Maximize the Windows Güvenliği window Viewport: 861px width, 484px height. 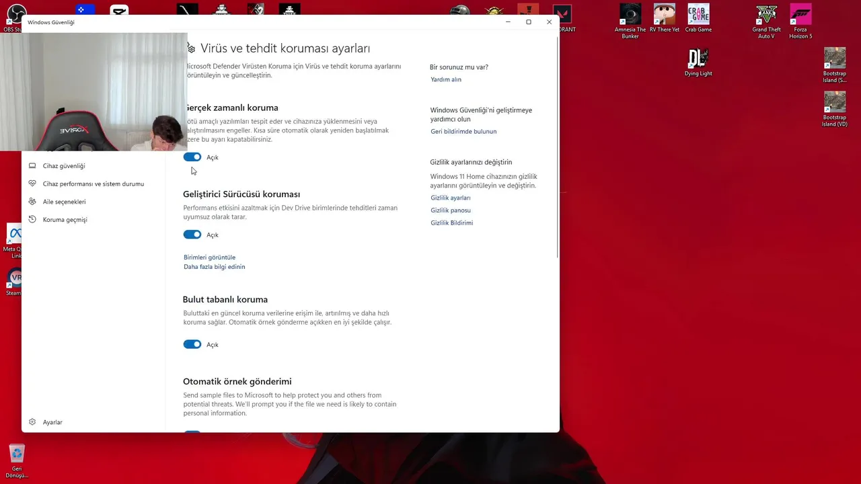pos(529,22)
